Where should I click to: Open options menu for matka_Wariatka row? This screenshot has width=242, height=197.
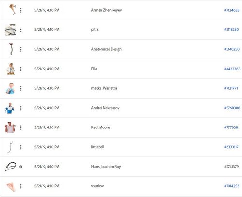(21, 88)
